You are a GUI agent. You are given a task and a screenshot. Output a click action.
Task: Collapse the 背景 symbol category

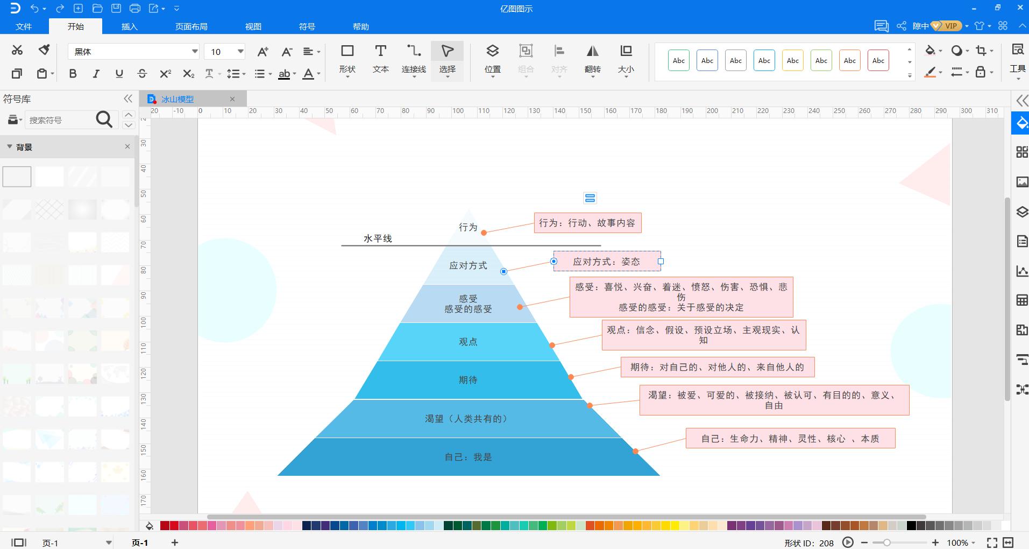coord(9,147)
